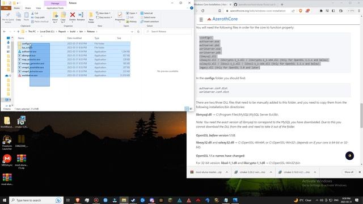Click the Up one level arrow
This screenshot has height=204, width=363.
18,32
